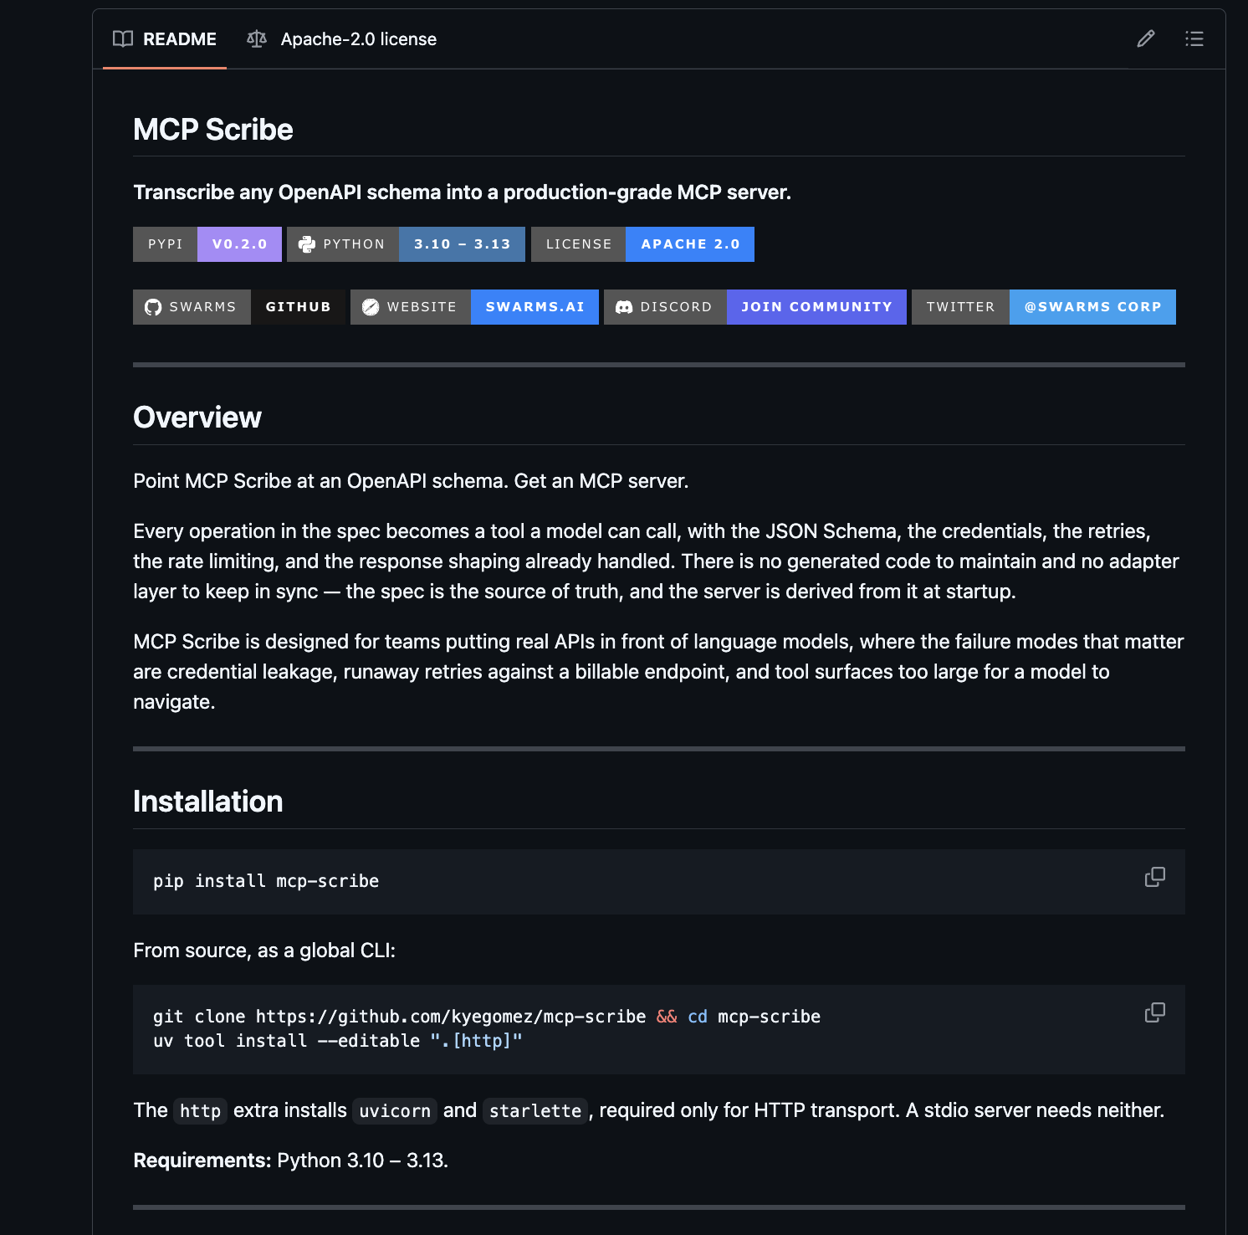This screenshot has width=1248, height=1235.
Task: Click the Discord Join Community badge
Action: (755, 307)
